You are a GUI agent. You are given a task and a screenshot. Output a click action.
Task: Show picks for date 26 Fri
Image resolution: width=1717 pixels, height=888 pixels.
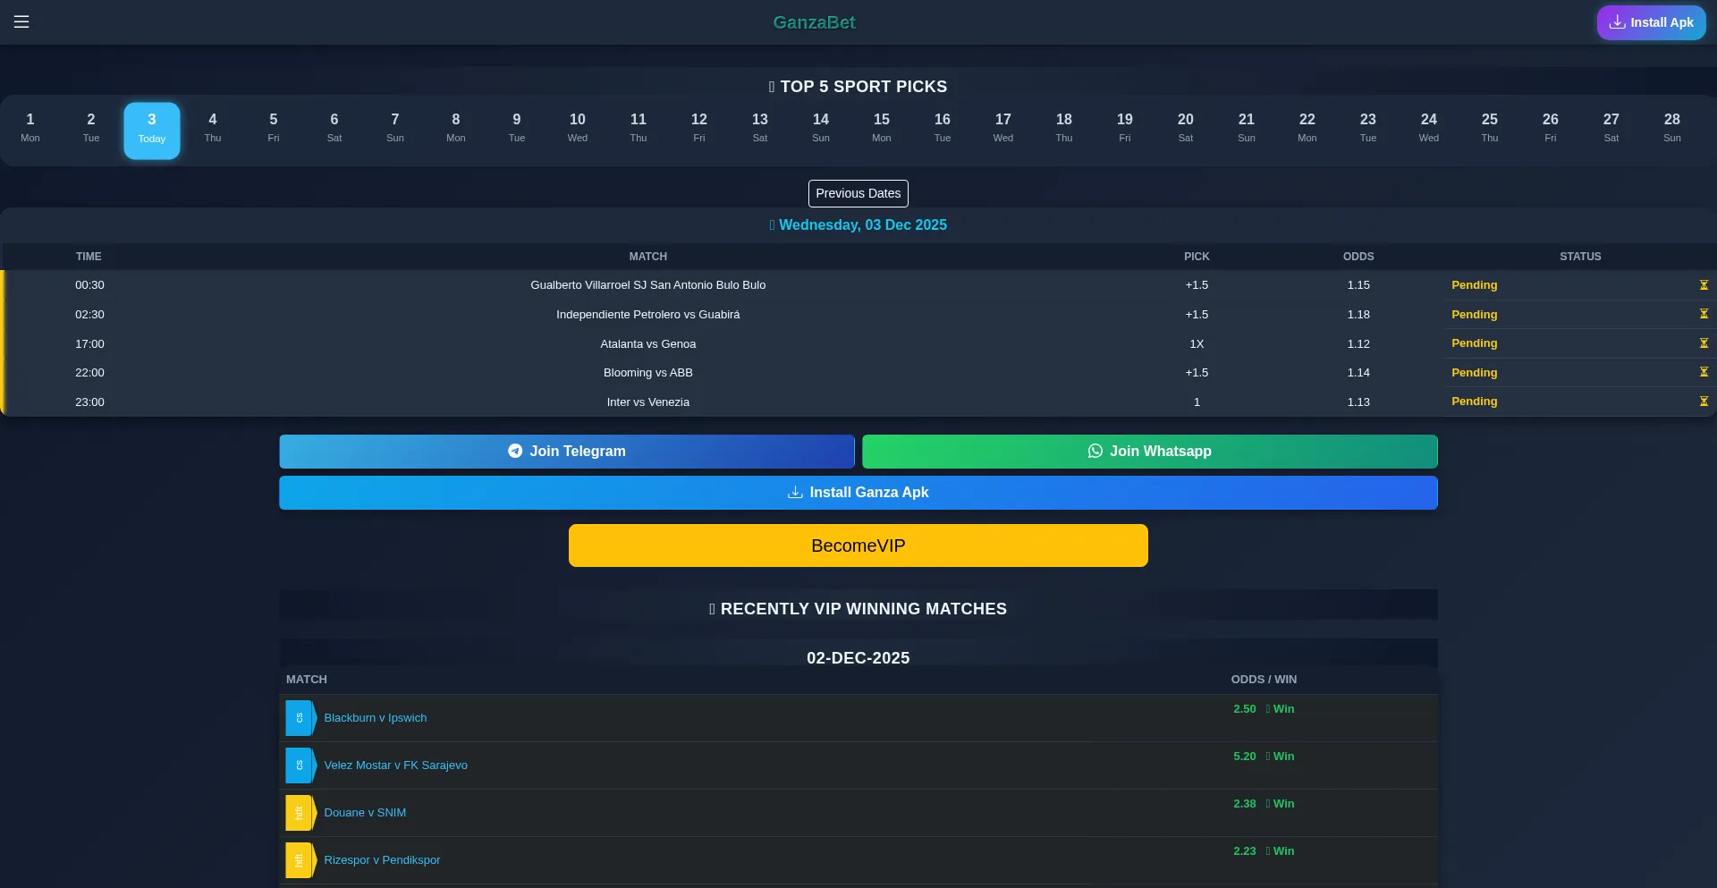click(1551, 127)
